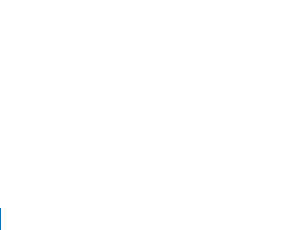Screen dimensions: 289x230
Task: Click the upper blue horizontal divider line
Action: click(x=173, y=0)
